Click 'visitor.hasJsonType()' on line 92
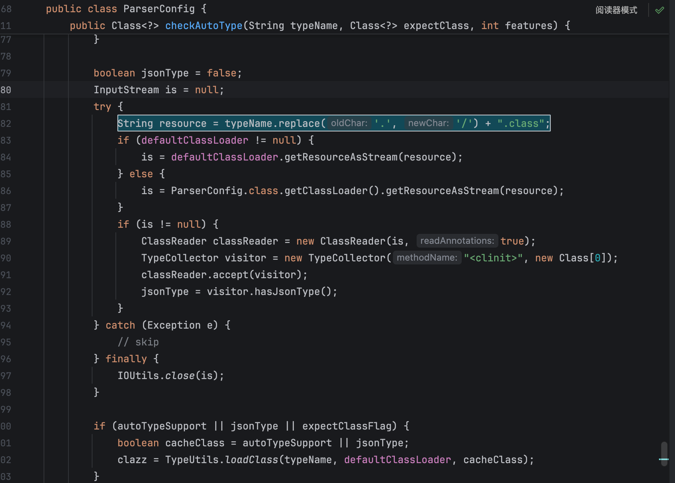 (269, 292)
